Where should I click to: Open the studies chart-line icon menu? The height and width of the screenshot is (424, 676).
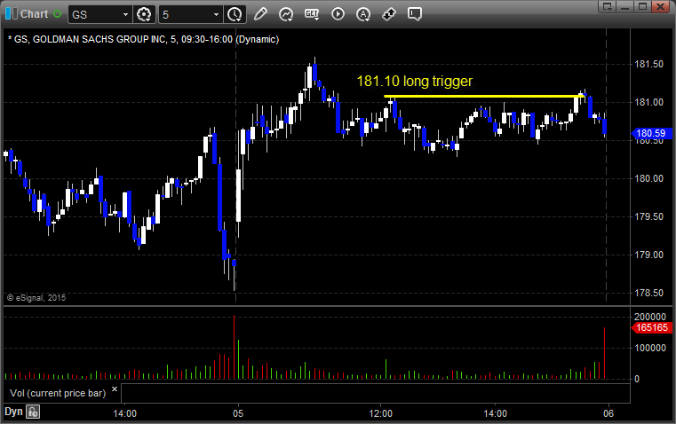[286, 14]
